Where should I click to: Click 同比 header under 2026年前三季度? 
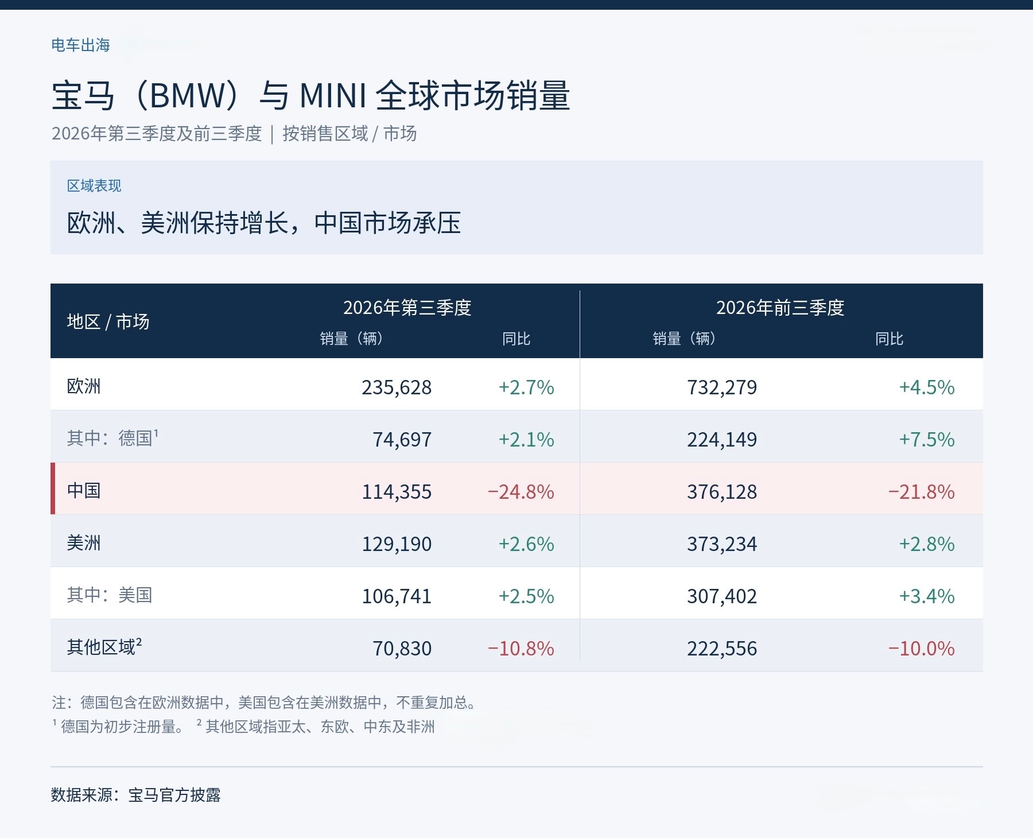(x=890, y=339)
